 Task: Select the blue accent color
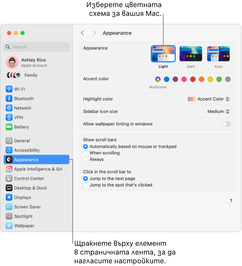(x=166, y=79)
